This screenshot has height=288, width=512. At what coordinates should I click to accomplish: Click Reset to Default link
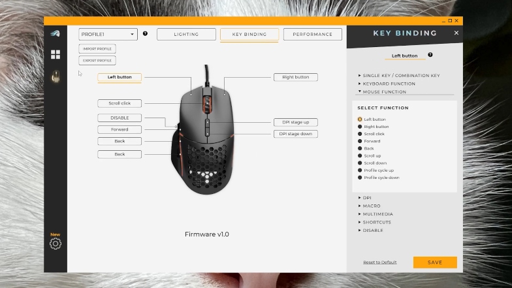click(380, 263)
